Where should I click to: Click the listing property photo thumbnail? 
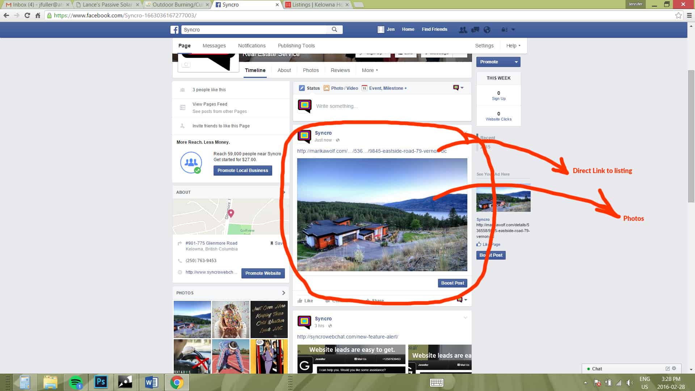[x=503, y=201]
